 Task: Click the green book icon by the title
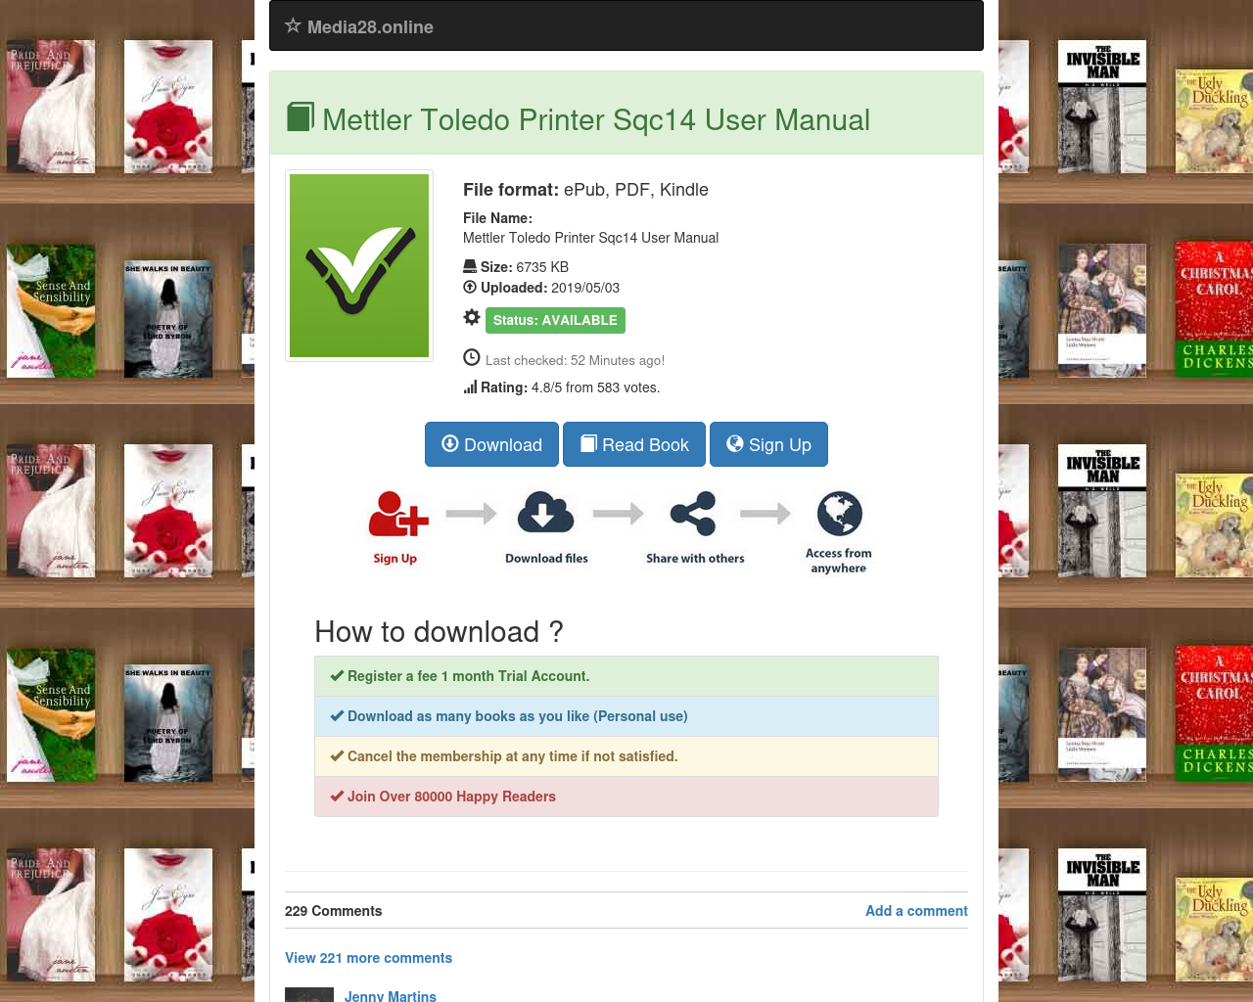coord(301,117)
